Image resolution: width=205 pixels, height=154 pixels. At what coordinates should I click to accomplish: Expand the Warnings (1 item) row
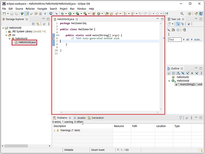[54, 130]
